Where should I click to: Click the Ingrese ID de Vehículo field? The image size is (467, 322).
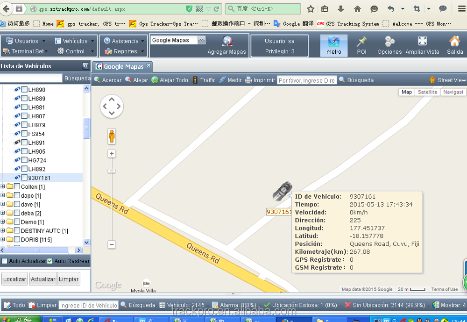pyautogui.click(x=88, y=305)
